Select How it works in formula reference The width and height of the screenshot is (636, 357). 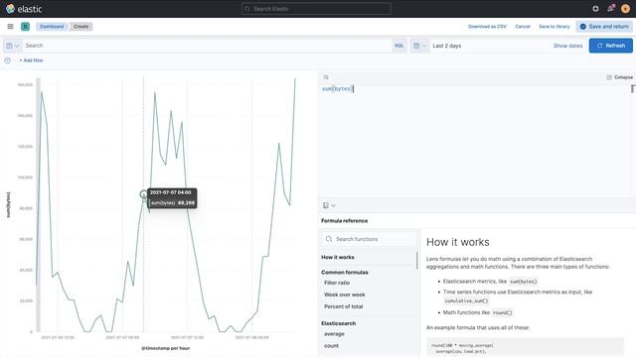point(338,257)
